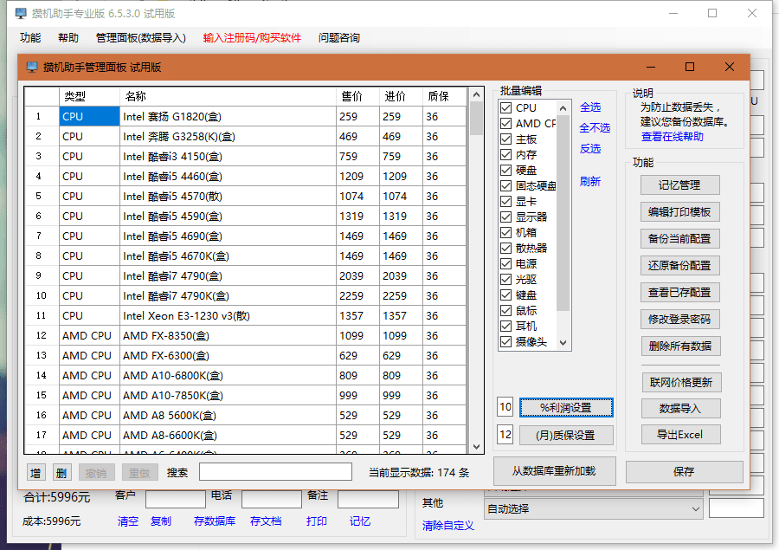Click the 查看已存配置 button
779x550 pixels.
pos(680,293)
